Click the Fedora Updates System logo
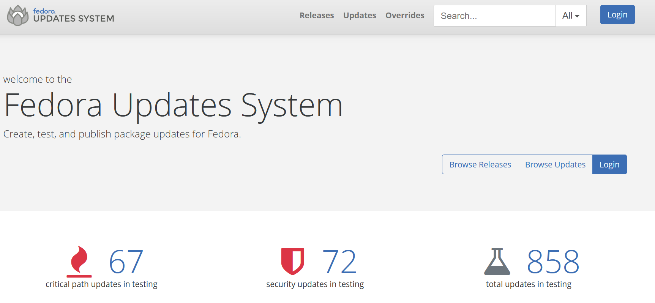655x303 pixels. pyautogui.click(x=61, y=16)
